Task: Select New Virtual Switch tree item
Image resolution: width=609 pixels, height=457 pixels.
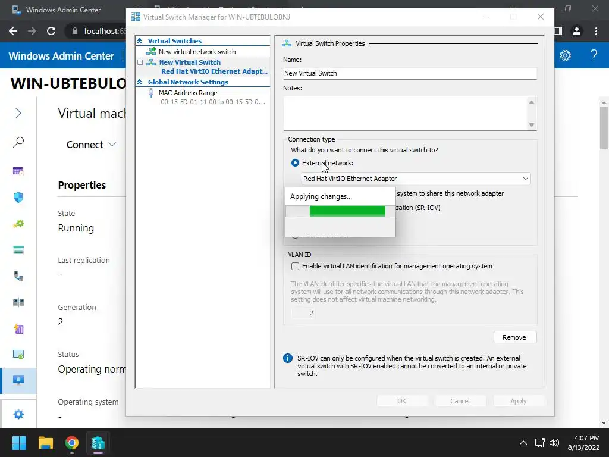Action: point(190,62)
